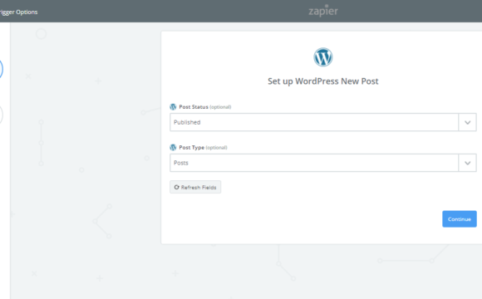
Task: Expand the Post Type dropdown arrow
Action: click(468, 163)
